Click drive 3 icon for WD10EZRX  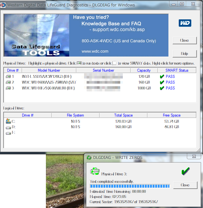[8, 88]
